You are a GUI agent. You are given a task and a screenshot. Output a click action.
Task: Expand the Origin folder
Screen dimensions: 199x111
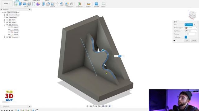click(5, 20)
